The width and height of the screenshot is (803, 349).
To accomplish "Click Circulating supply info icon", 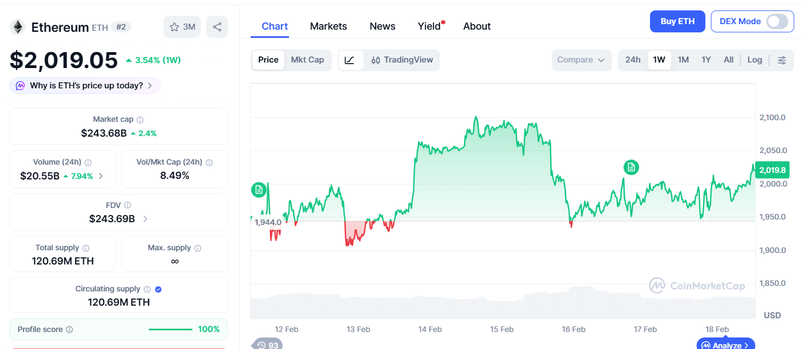I will [x=147, y=289].
